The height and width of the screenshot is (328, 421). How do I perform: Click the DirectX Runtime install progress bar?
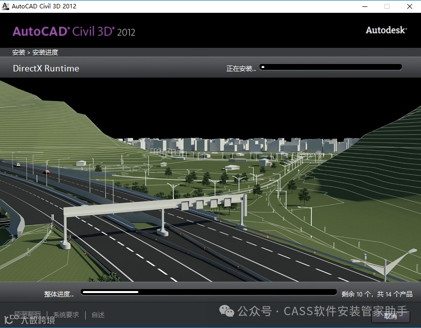click(330, 67)
